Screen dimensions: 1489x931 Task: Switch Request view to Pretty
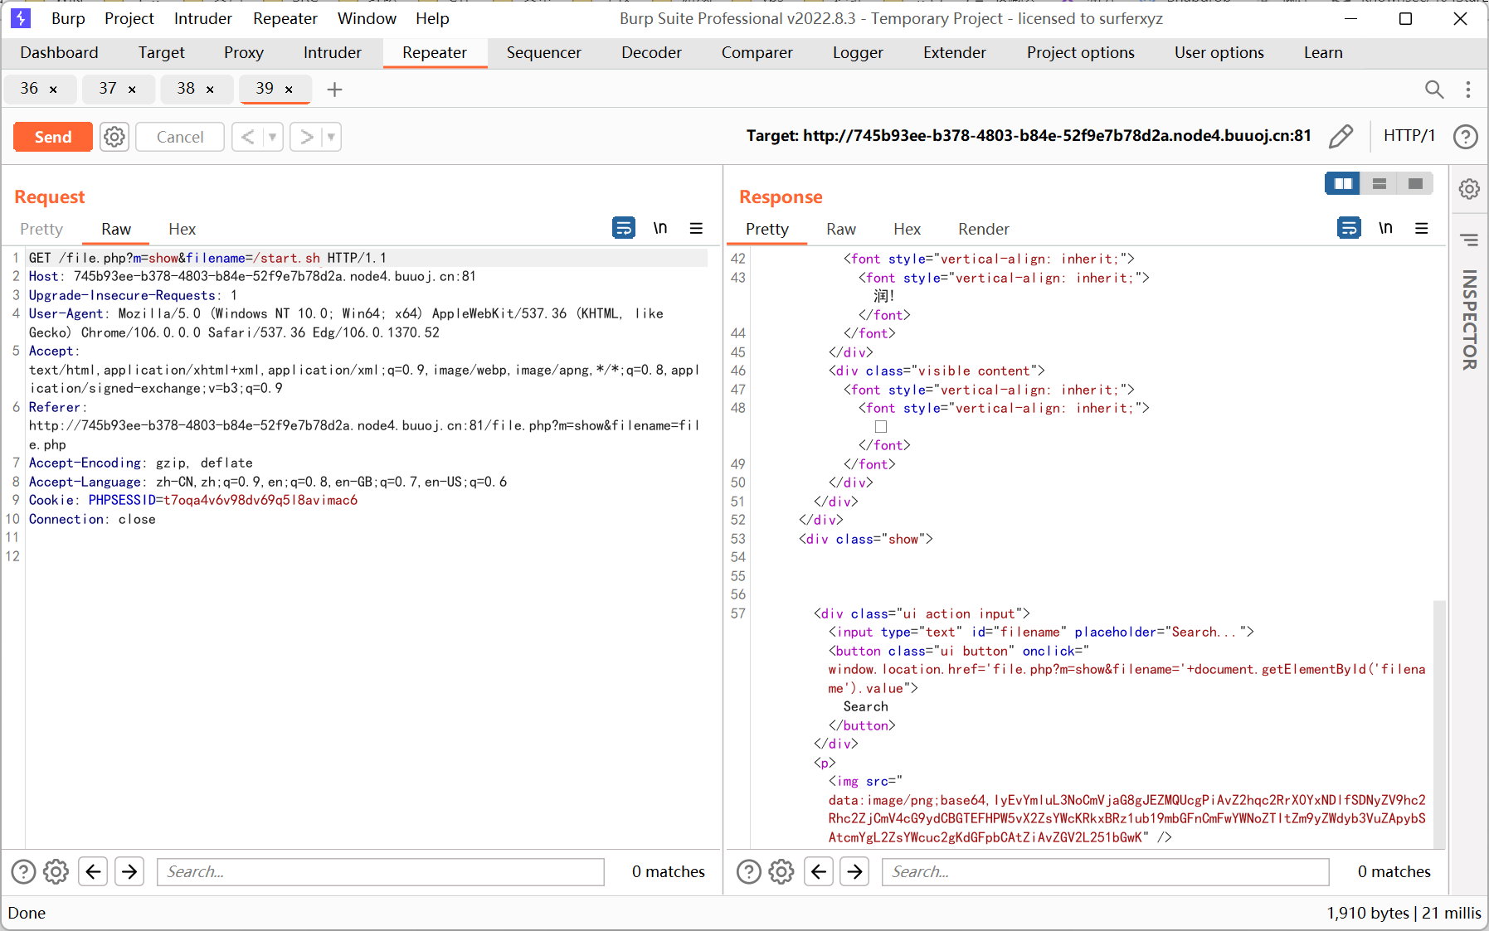pyautogui.click(x=41, y=229)
